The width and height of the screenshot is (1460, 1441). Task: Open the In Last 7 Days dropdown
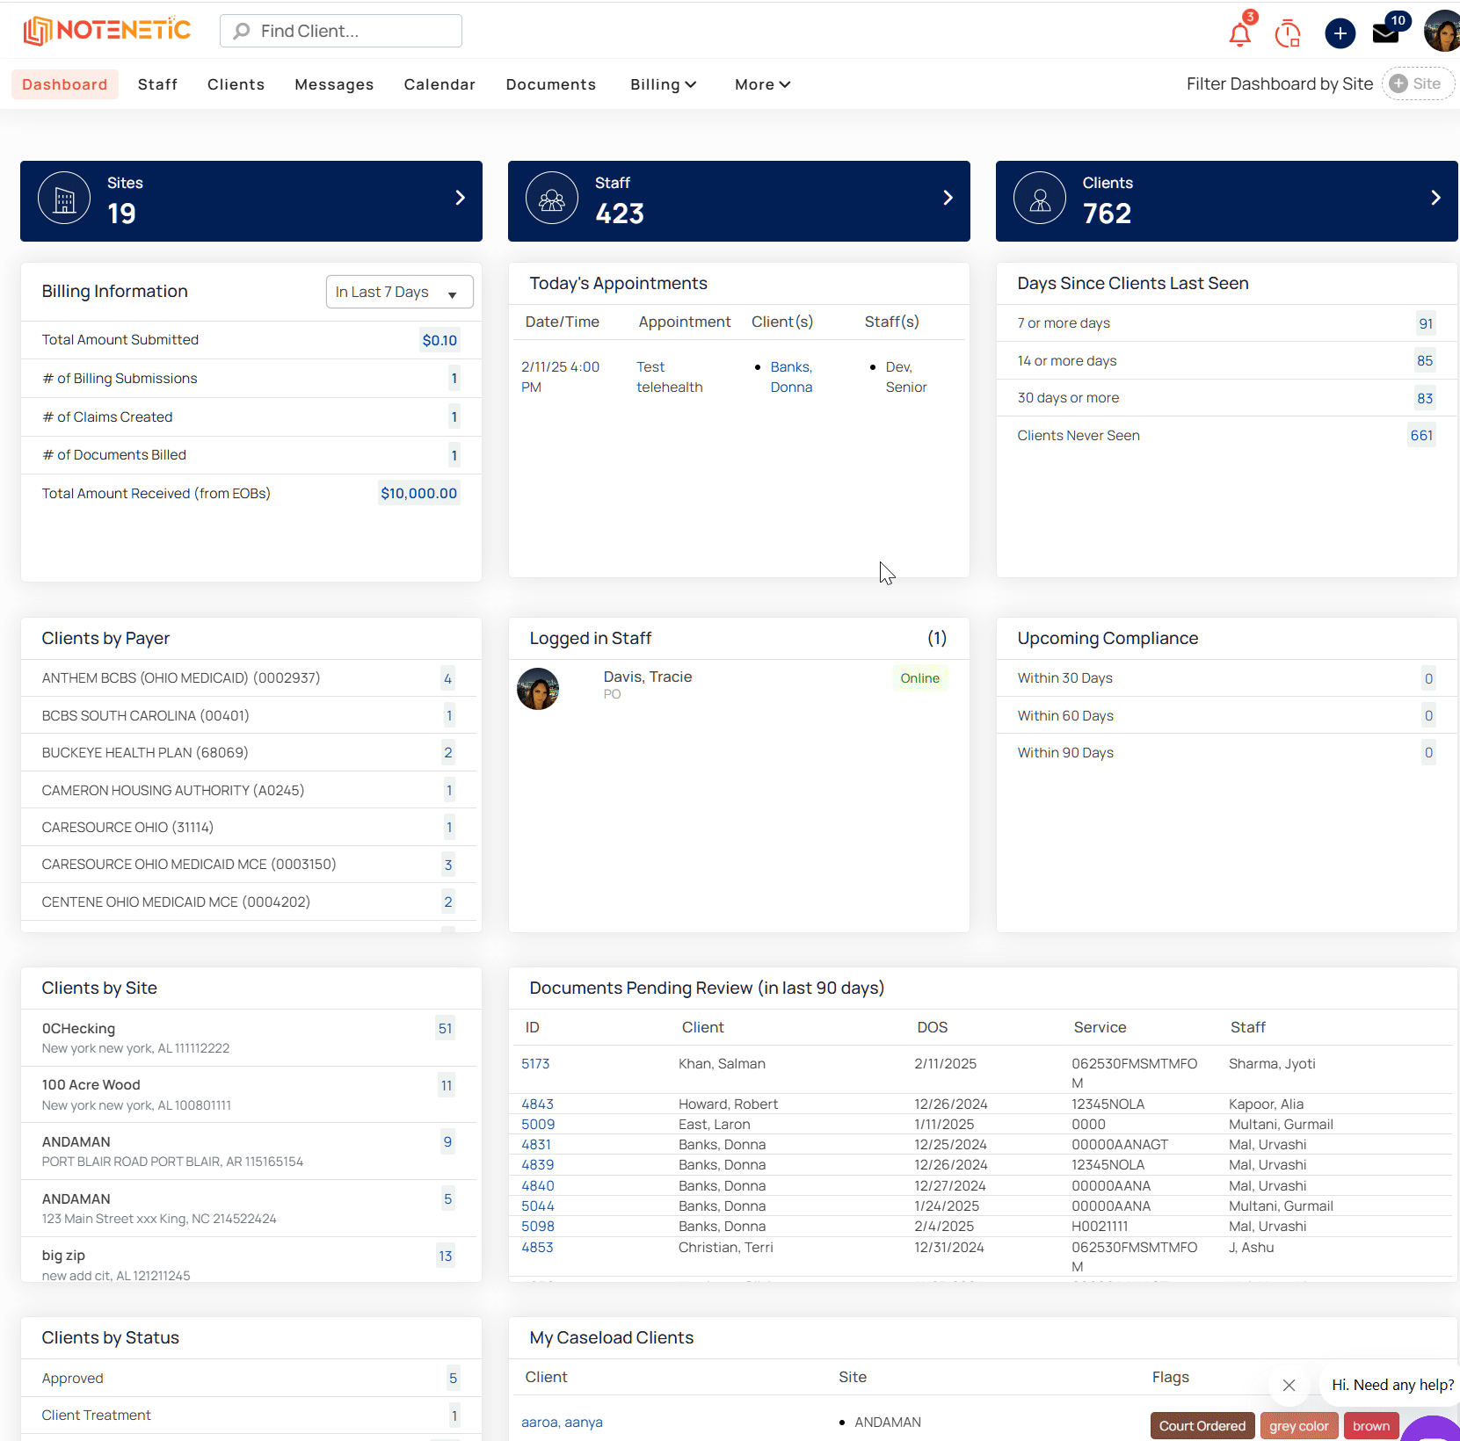pos(399,292)
